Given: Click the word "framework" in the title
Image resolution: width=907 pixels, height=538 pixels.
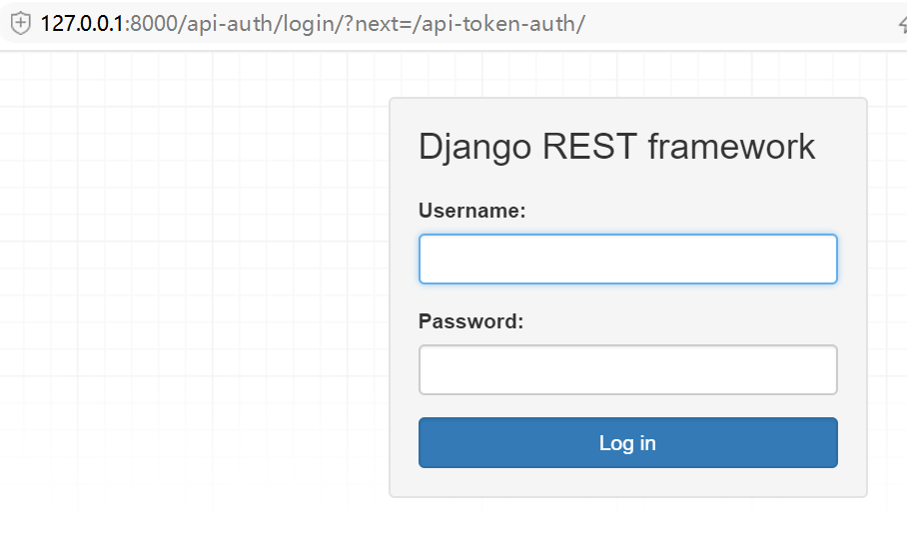Looking at the screenshot, I should point(731,146).
